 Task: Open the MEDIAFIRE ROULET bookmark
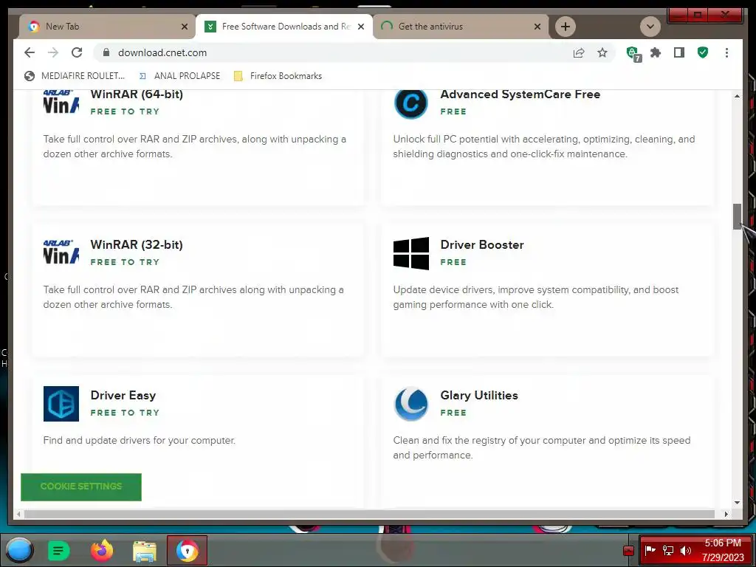75,76
